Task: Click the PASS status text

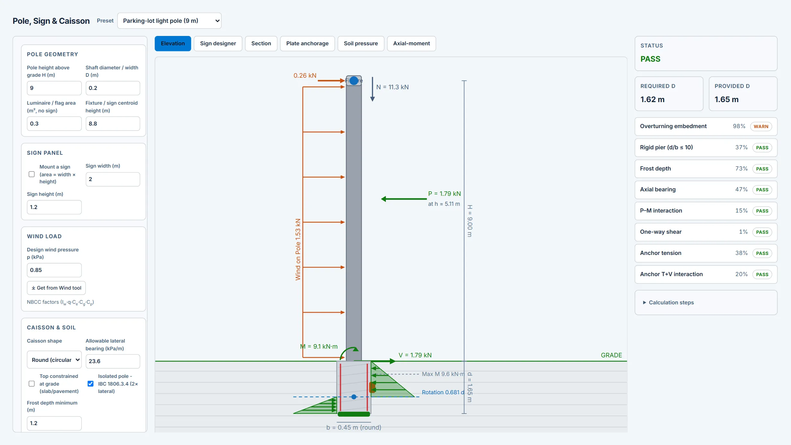Action: click(650, 59)
